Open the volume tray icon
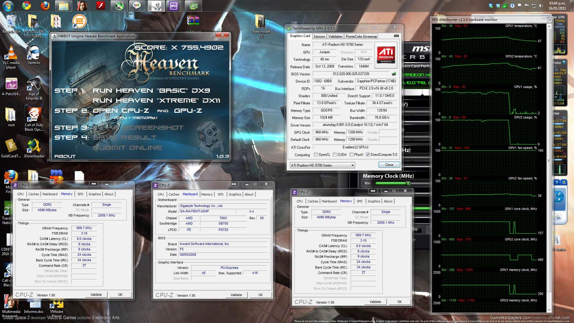This screenshot has width=574, height=323. click(x=541, y=6)
